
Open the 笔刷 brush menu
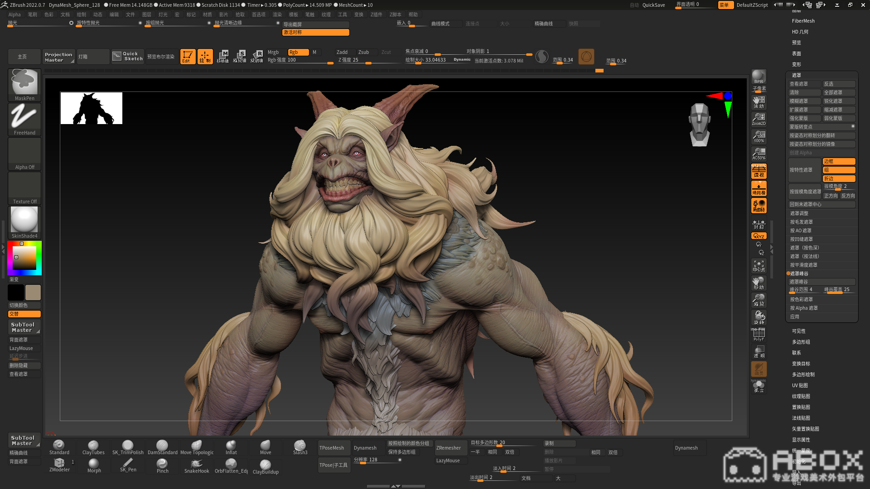click(x=33, y=15)
